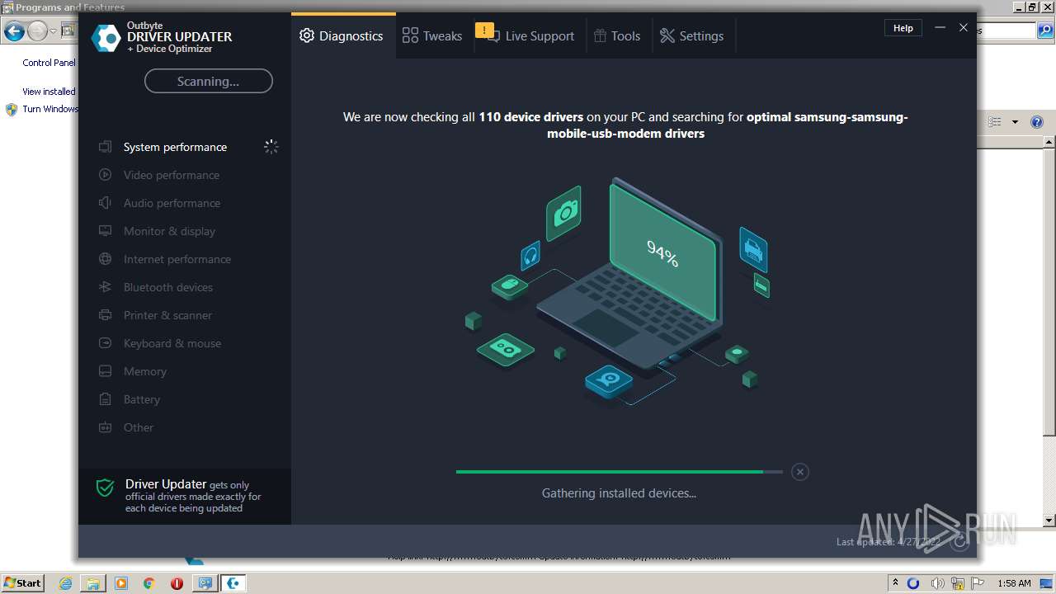Click the Driver Updater shield icon
The image size is (1056, 594).
pyautogui.click(x=105, y=488)
